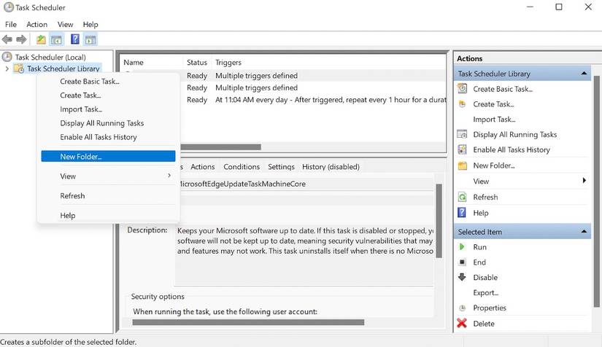
Task: Click the task details vertical scrollbar
Action: click(x=439, y=220)
